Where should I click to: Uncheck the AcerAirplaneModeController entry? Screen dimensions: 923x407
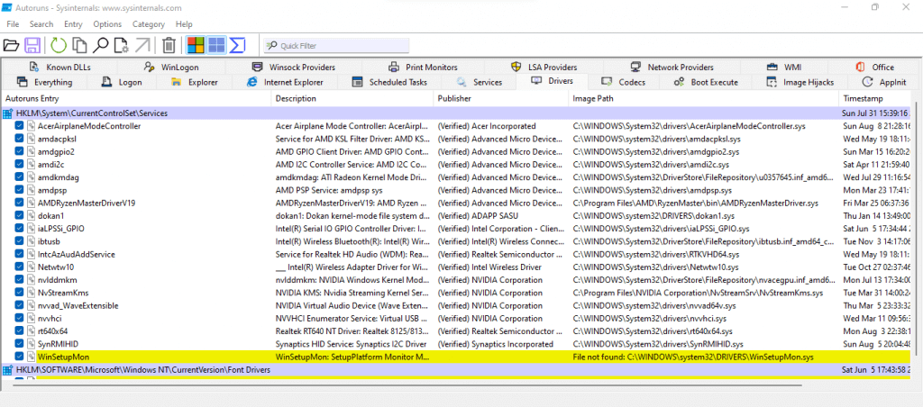click(20, 126)
